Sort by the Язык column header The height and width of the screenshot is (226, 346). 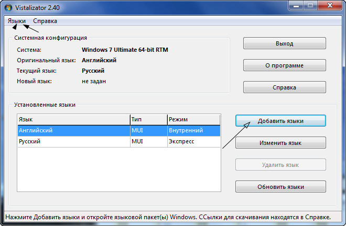click(x=73, y=120)
